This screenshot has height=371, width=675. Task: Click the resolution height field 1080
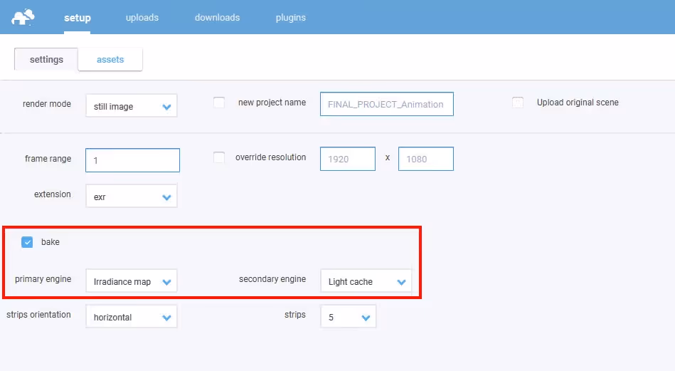426,159
